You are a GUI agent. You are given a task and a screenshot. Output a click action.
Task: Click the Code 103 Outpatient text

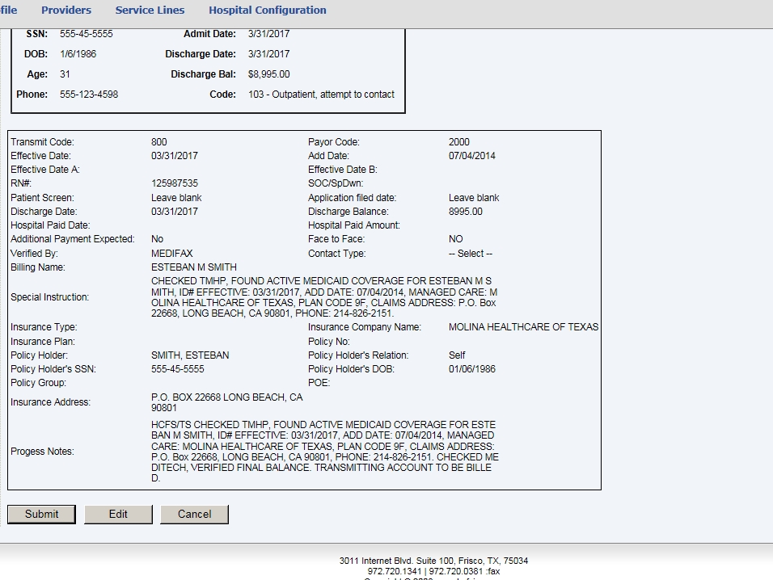(x=321, y=95)
